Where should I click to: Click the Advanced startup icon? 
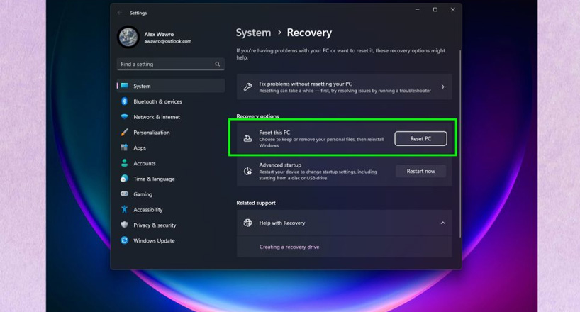pos(247,171)
